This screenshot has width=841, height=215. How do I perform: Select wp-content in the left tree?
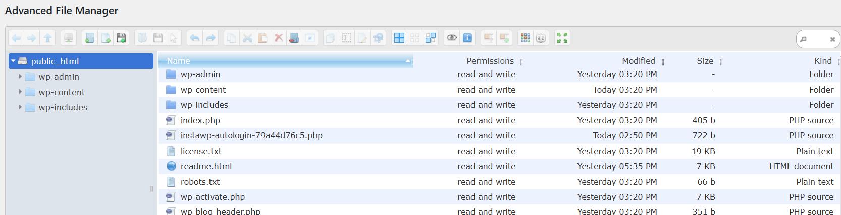click(62, 92)
